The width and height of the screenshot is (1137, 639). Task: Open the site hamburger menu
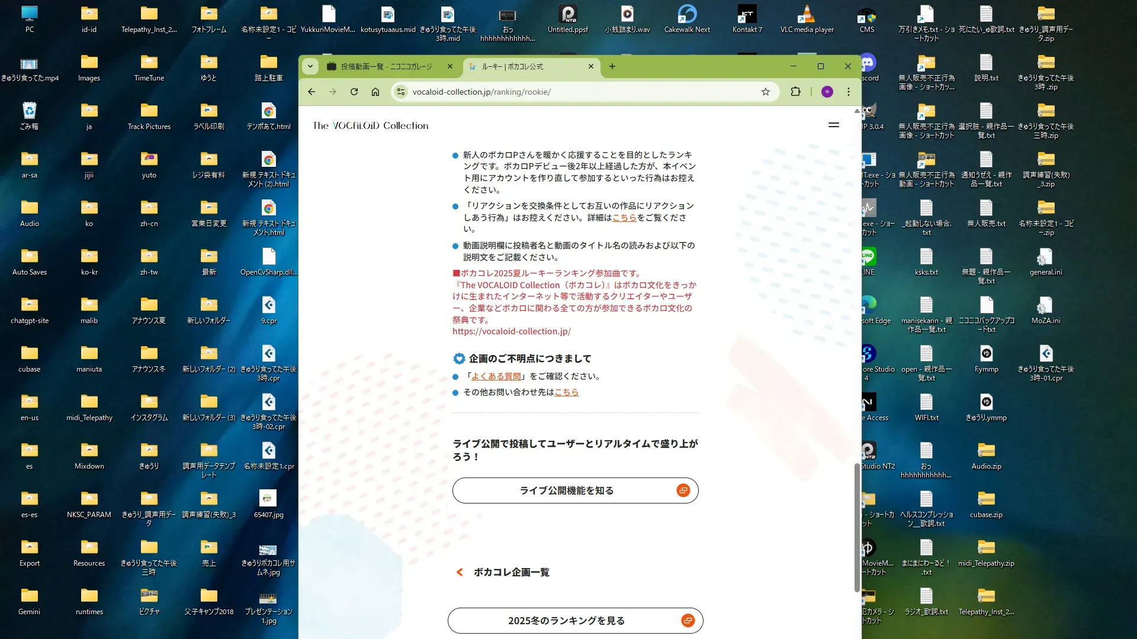click(833, 125)
